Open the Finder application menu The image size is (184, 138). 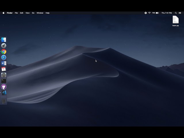tap(9, 13)
